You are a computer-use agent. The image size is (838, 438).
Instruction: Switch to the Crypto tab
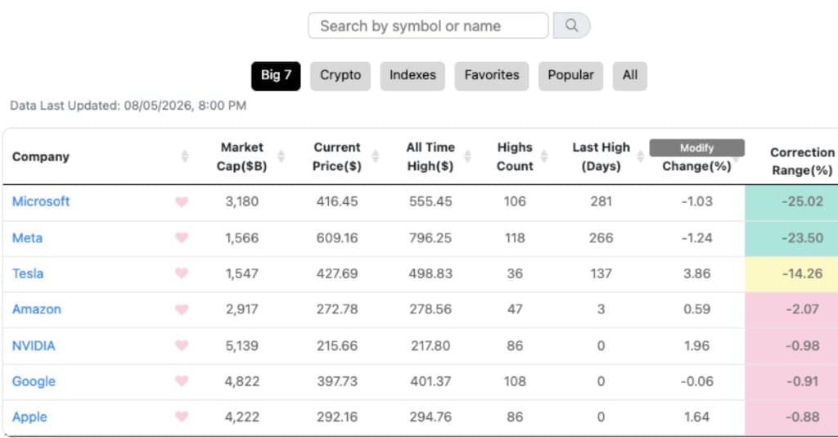tap(340, 76)
